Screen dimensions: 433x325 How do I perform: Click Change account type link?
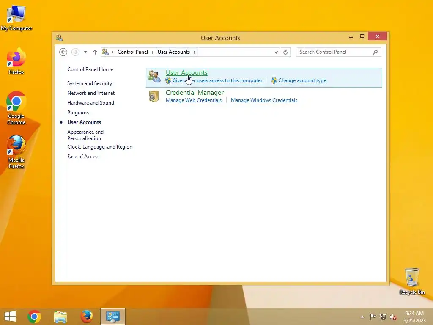[x=302, y=80]
